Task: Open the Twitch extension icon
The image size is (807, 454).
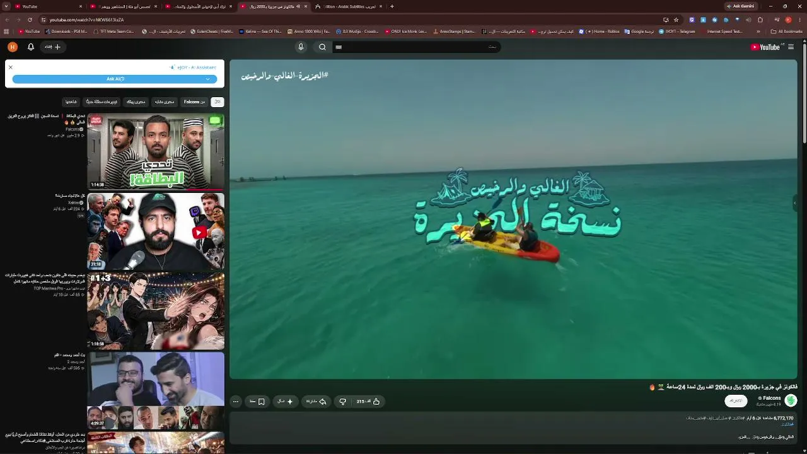Action: [x=692, y=20]
